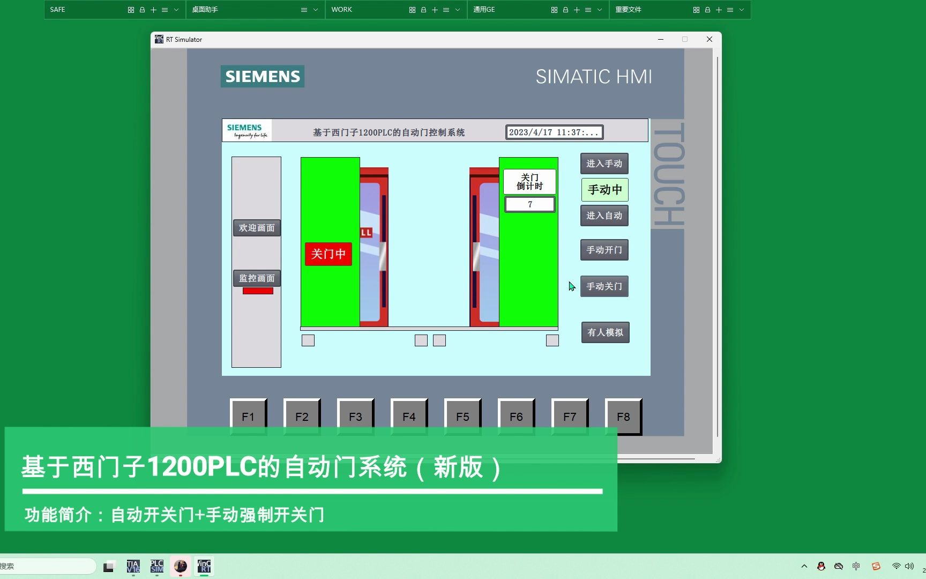Open WinCC RT from the taskbar
Image resolution: width=926 pixels, height=579 pixels.
tap(204, 566)
